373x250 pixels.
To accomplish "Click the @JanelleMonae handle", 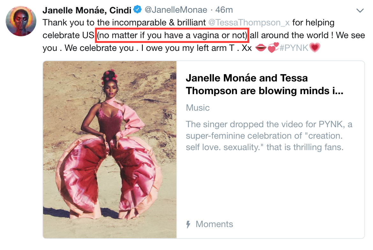I will [x=176, y=10].
